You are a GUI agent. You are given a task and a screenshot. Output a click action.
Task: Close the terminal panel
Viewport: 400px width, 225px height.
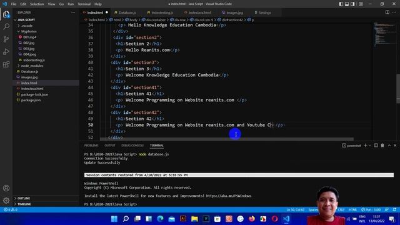(x=395, y=146)
